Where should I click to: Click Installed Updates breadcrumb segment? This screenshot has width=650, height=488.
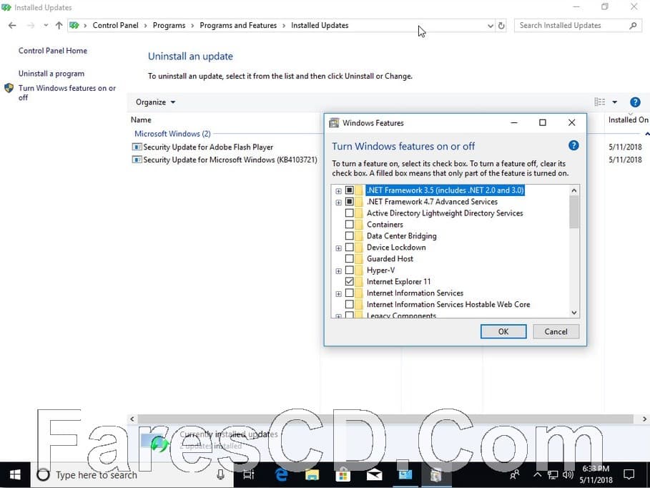[320, 25]
